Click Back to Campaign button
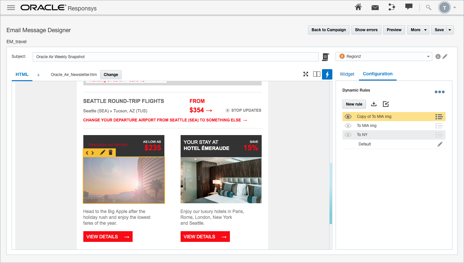The height and width of the screenshot is (263, 464). [x=329, y=30]
